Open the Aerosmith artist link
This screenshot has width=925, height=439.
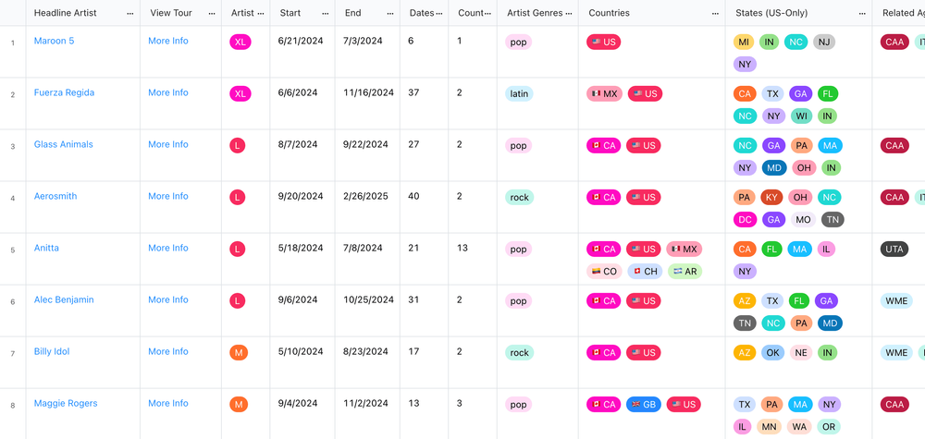tap(55, 196)
